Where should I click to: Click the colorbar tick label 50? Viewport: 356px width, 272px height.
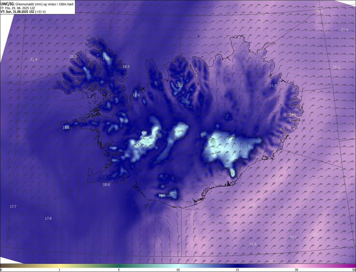pyautogui.click(x=354, y=270)
